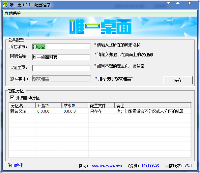
Task: Click the down-arrow button in the title bar
Action: 170,4
